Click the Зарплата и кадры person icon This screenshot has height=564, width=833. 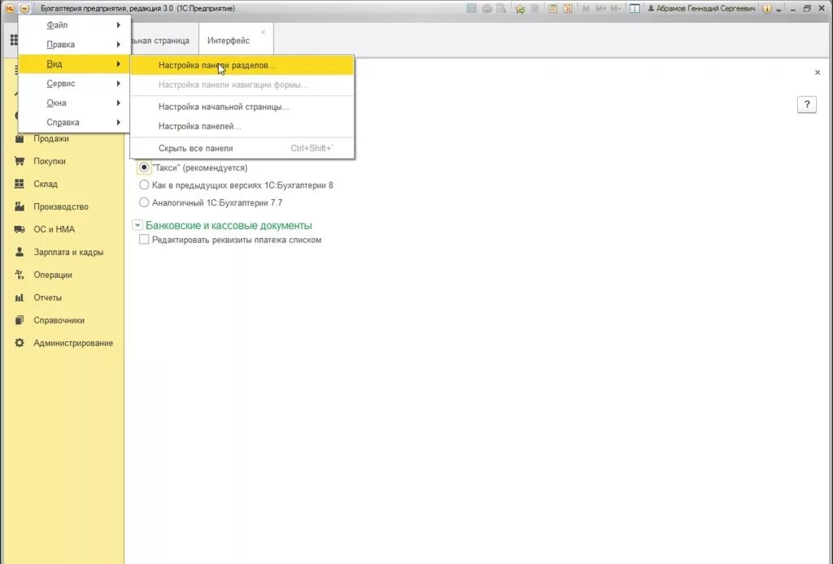(x=20, y=252)
